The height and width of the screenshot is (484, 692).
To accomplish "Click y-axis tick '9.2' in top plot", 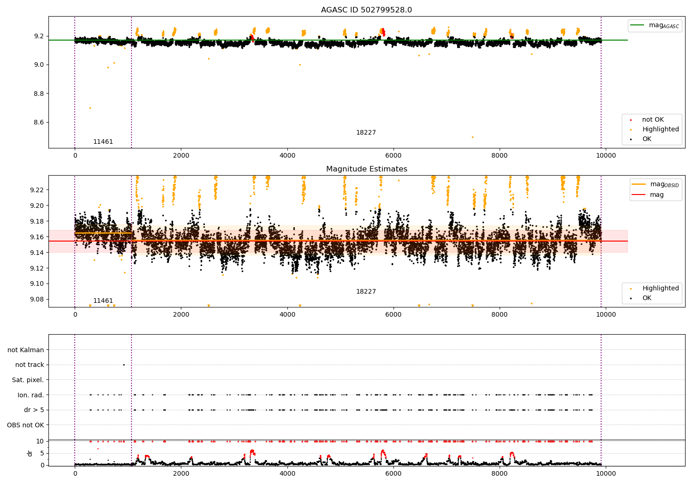I will (39, 36).
